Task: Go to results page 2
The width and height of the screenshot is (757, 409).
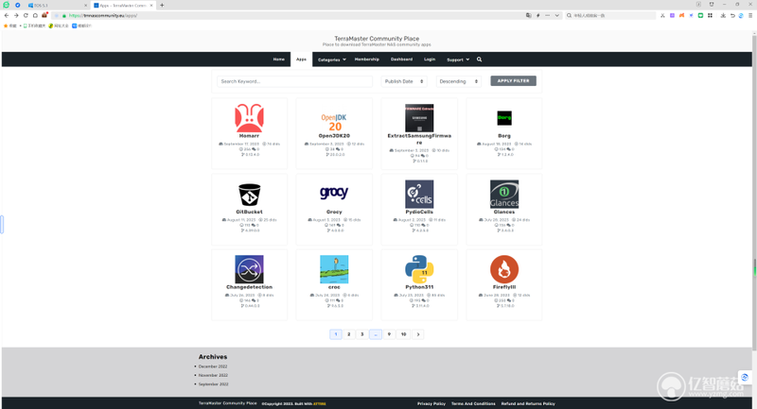Action: 348,333
